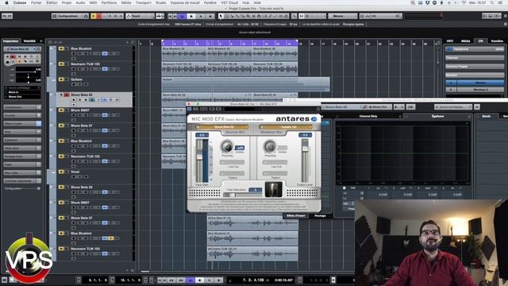508x286 pixels.
Task: Click the Source Mic selector in Mic Mod EFX
Action: click(222, 127)
